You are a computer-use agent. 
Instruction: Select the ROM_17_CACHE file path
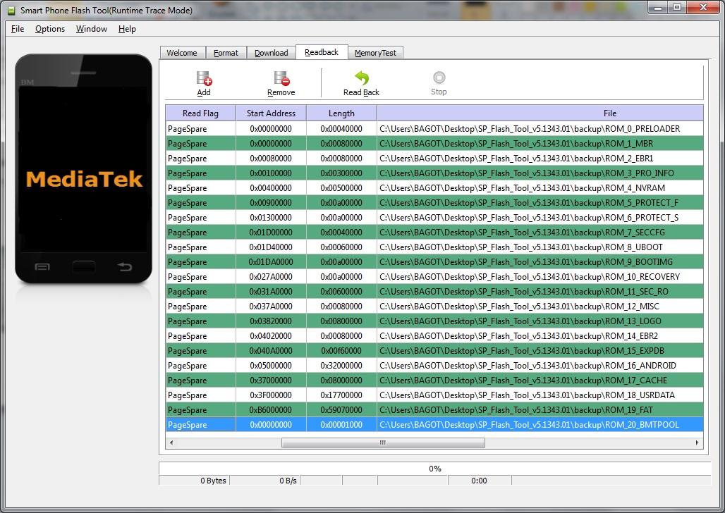point(523,380)
